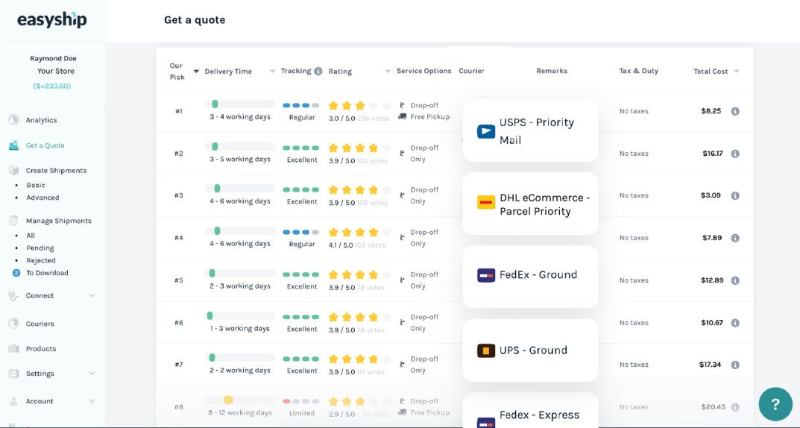
Task: Click the Products icon in sidebar
Action: [x=13, y=348]
